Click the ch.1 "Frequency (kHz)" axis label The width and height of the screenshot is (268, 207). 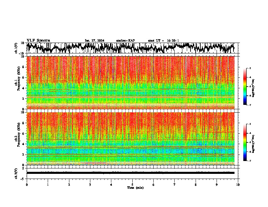tap(19, 78)
